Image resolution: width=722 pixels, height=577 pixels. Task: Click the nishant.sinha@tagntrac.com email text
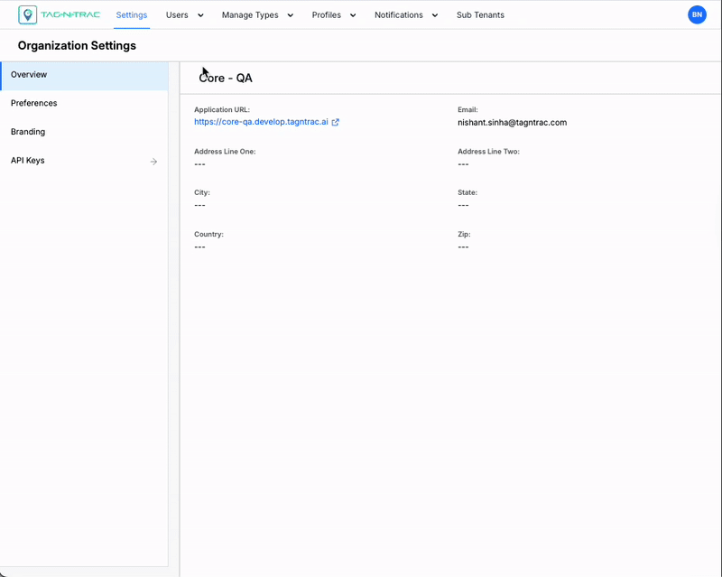512,123
